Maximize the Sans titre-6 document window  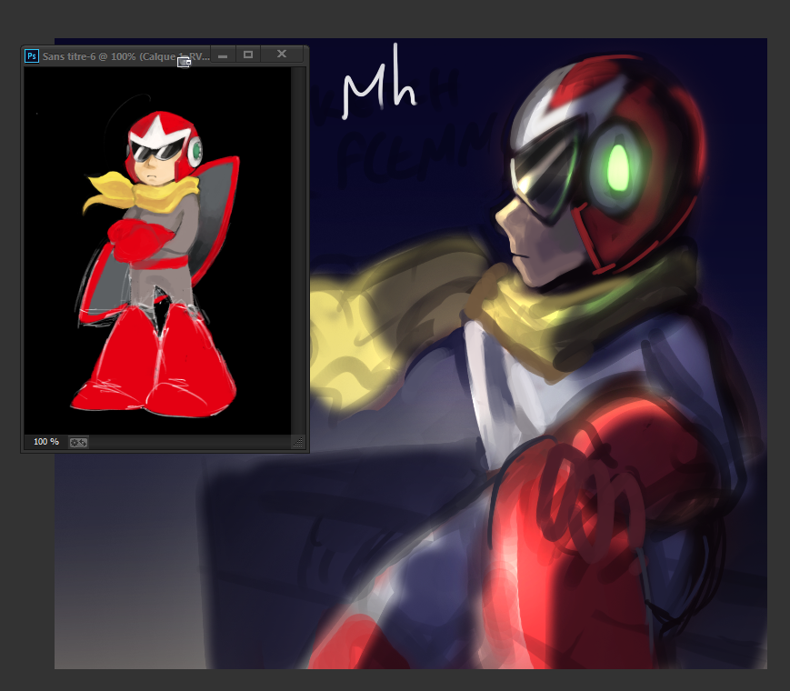[248, 55]
